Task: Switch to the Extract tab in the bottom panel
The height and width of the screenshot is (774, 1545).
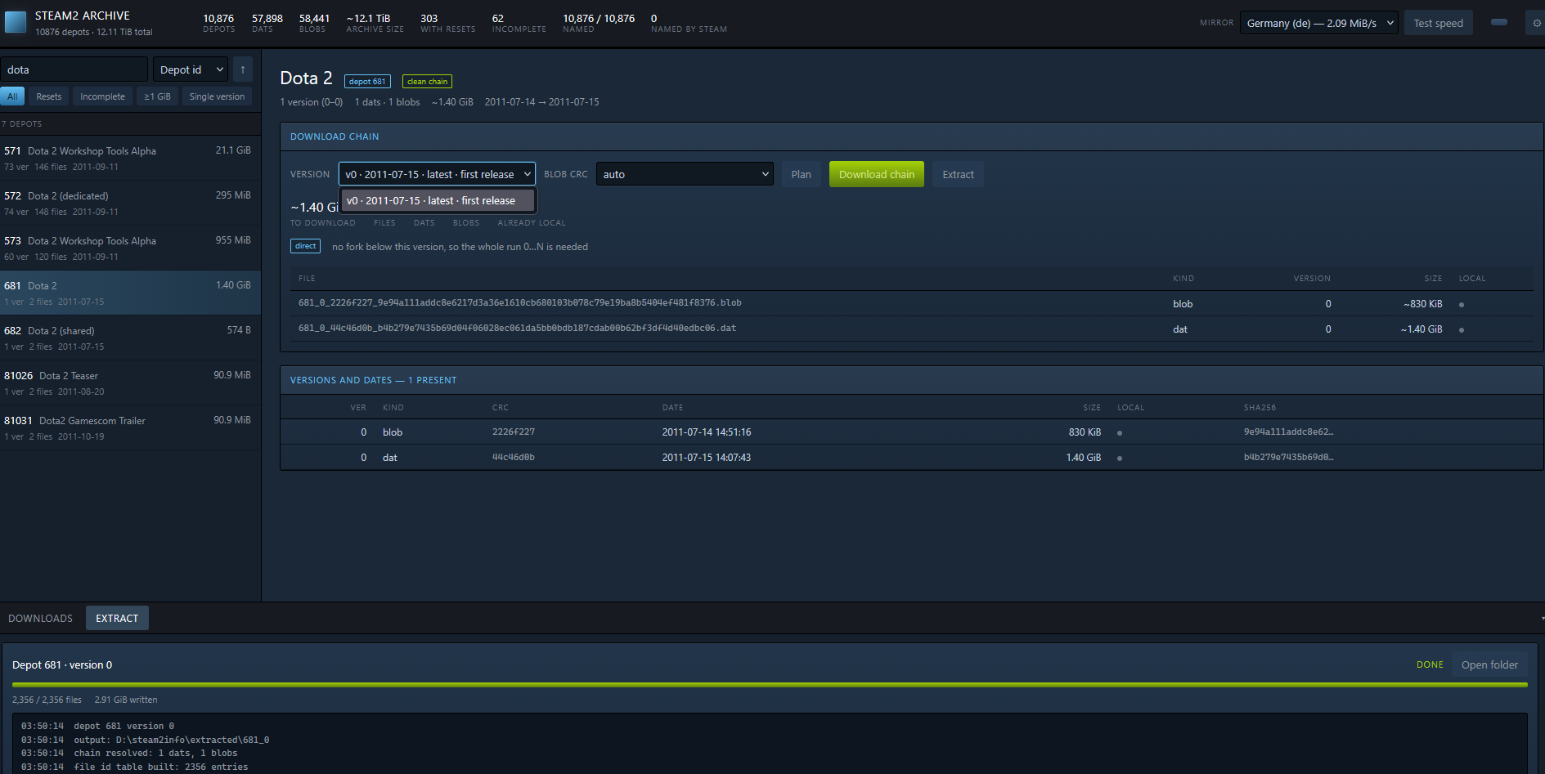Action: [117, 619]
